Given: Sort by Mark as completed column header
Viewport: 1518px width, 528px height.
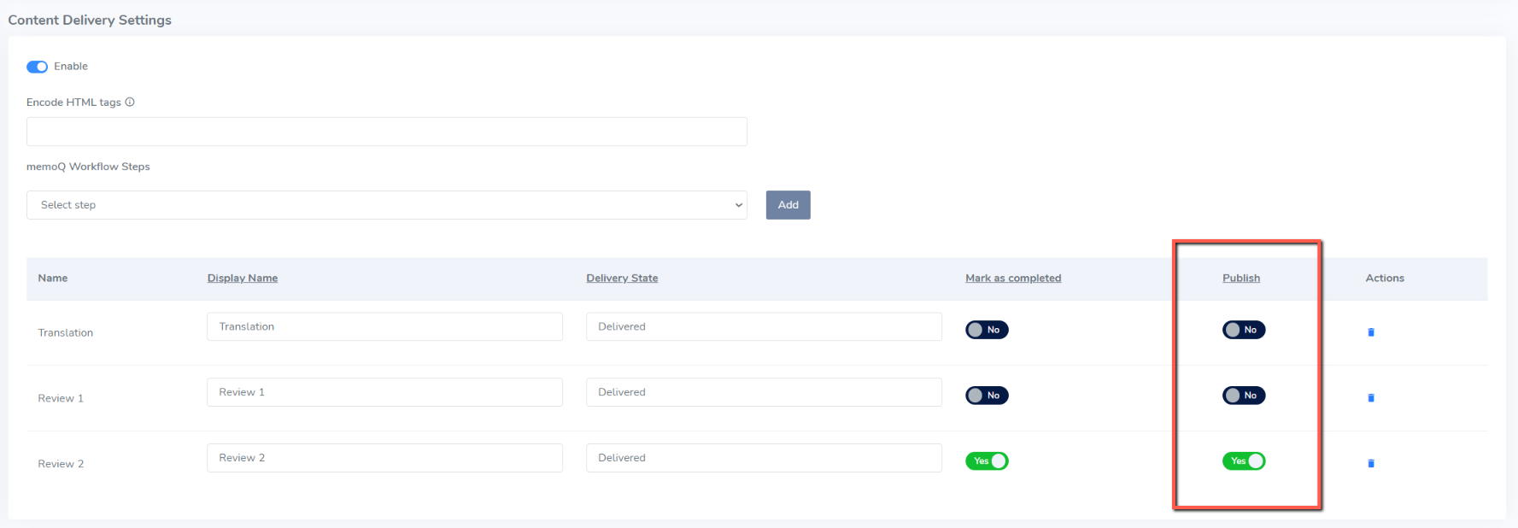Looking at the screenshot, I should pos(1013,279).
